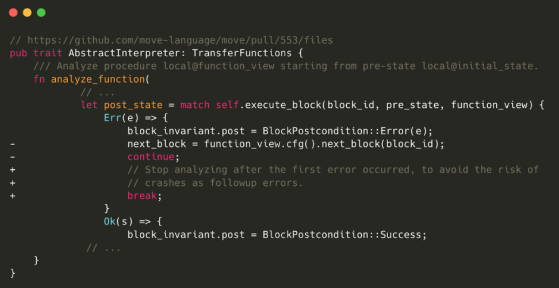Click the removed continue keyword
Viewport: 559px width, 288px height.
pyautogui.click(x=151, y=157)
